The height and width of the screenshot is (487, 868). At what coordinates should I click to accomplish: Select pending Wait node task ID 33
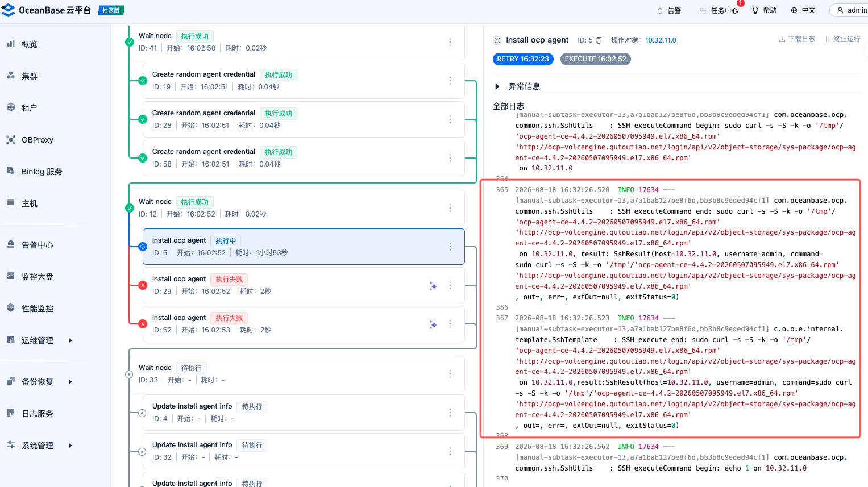(x=297, y=374)
